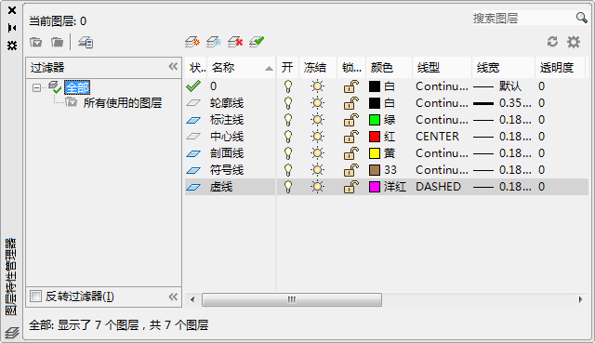Sort by the 状.. column header
The width and height of the screenshot is (595, 343).
(x=196, y=68)
